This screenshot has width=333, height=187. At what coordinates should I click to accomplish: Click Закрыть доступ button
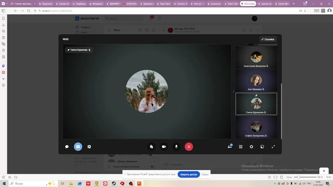coord(189,174)
